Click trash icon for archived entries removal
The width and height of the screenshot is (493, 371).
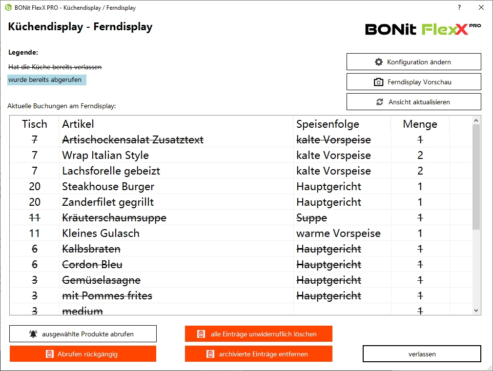(210, 354)
